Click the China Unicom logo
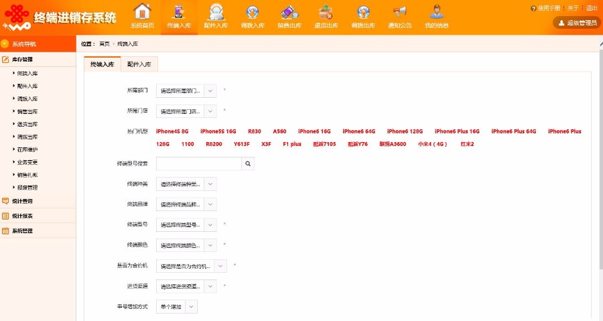The height and width of the screenshot is (321, 603). [17, 17]
